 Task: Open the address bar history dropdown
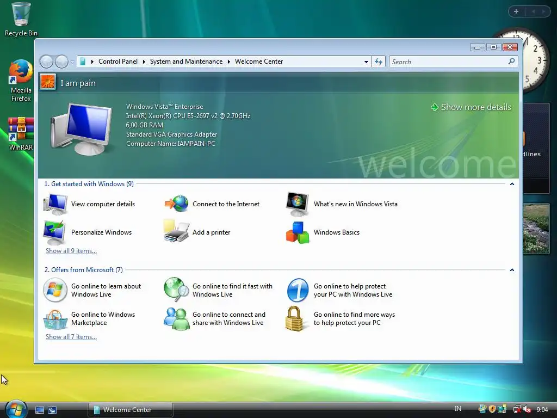pyautogui.click(x=366, y=62)
